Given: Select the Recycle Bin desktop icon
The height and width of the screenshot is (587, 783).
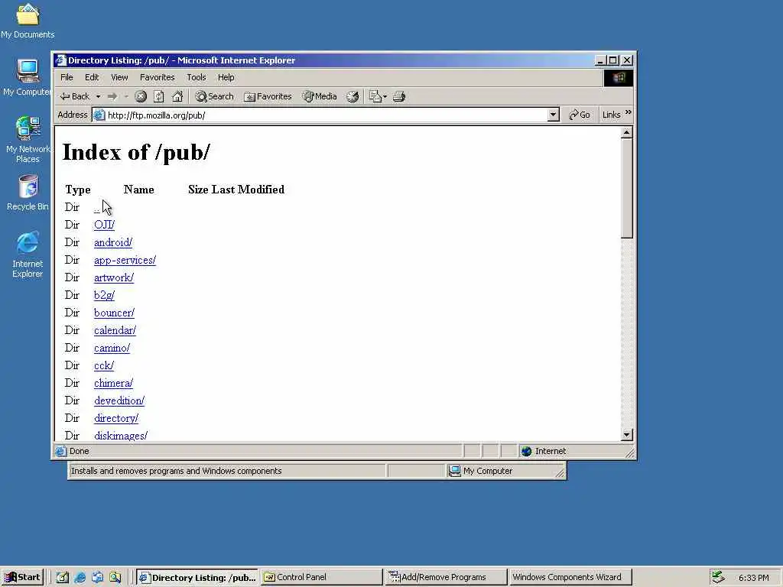Looking at the screenshot, I should [28, 193].
